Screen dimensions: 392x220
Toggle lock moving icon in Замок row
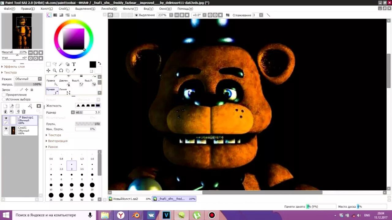tap(27, 90)
